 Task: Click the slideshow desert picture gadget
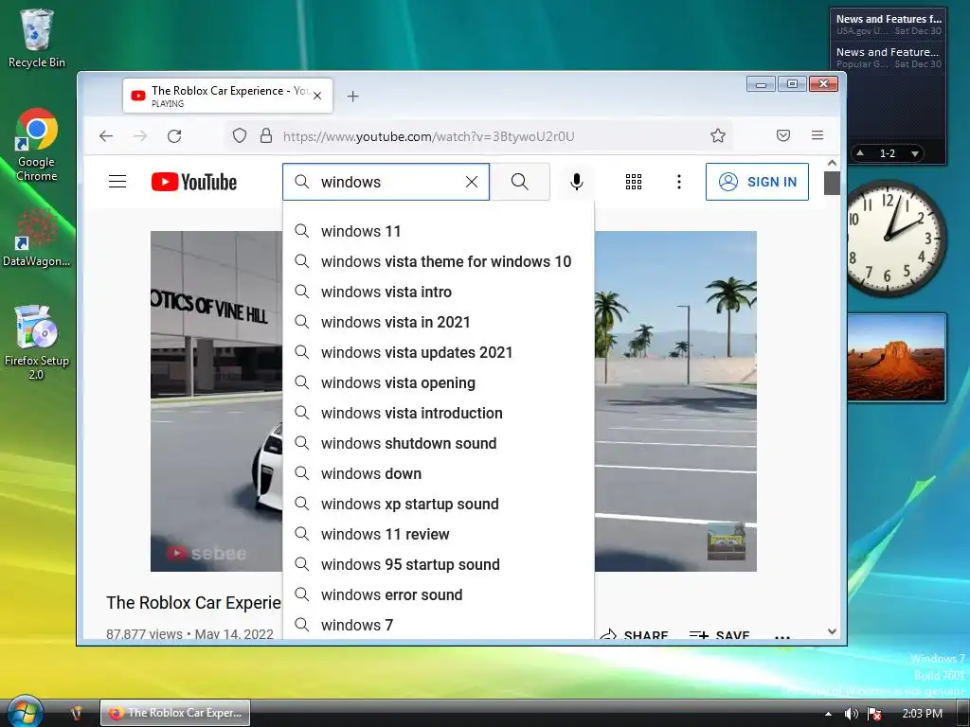point(896,357)
